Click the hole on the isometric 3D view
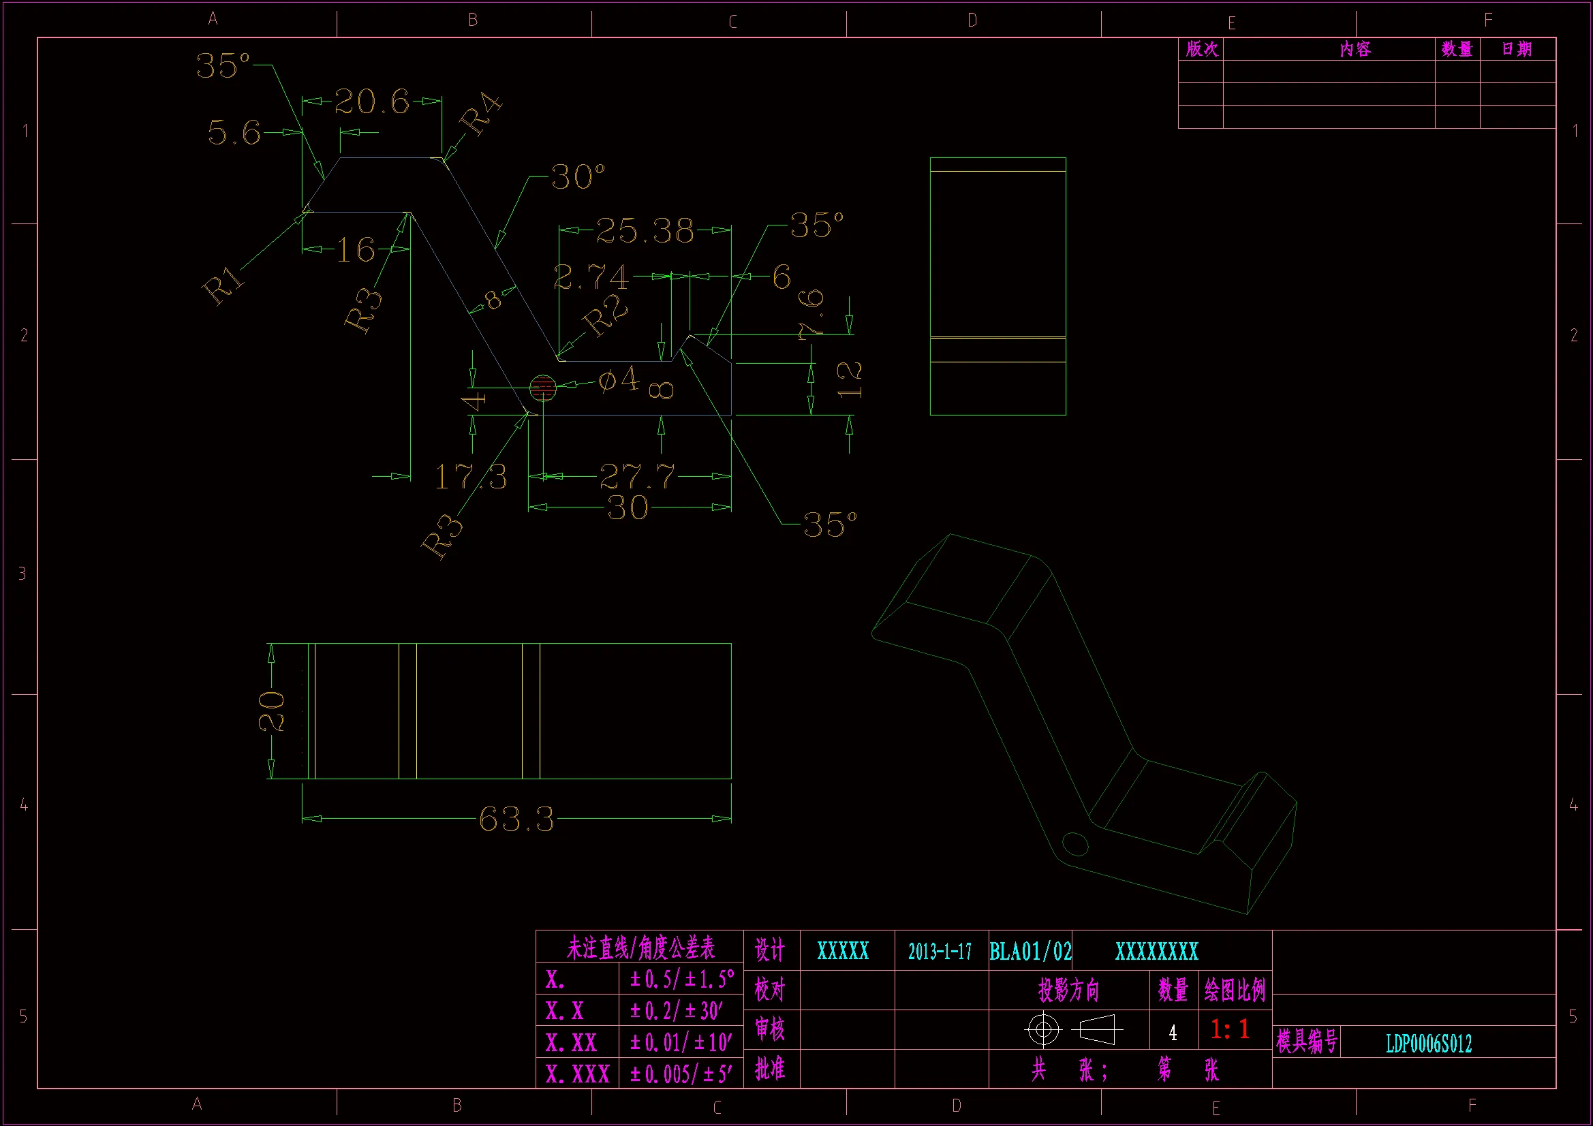This screenshot has height=1126, width=1593. tap(1074, 843)
